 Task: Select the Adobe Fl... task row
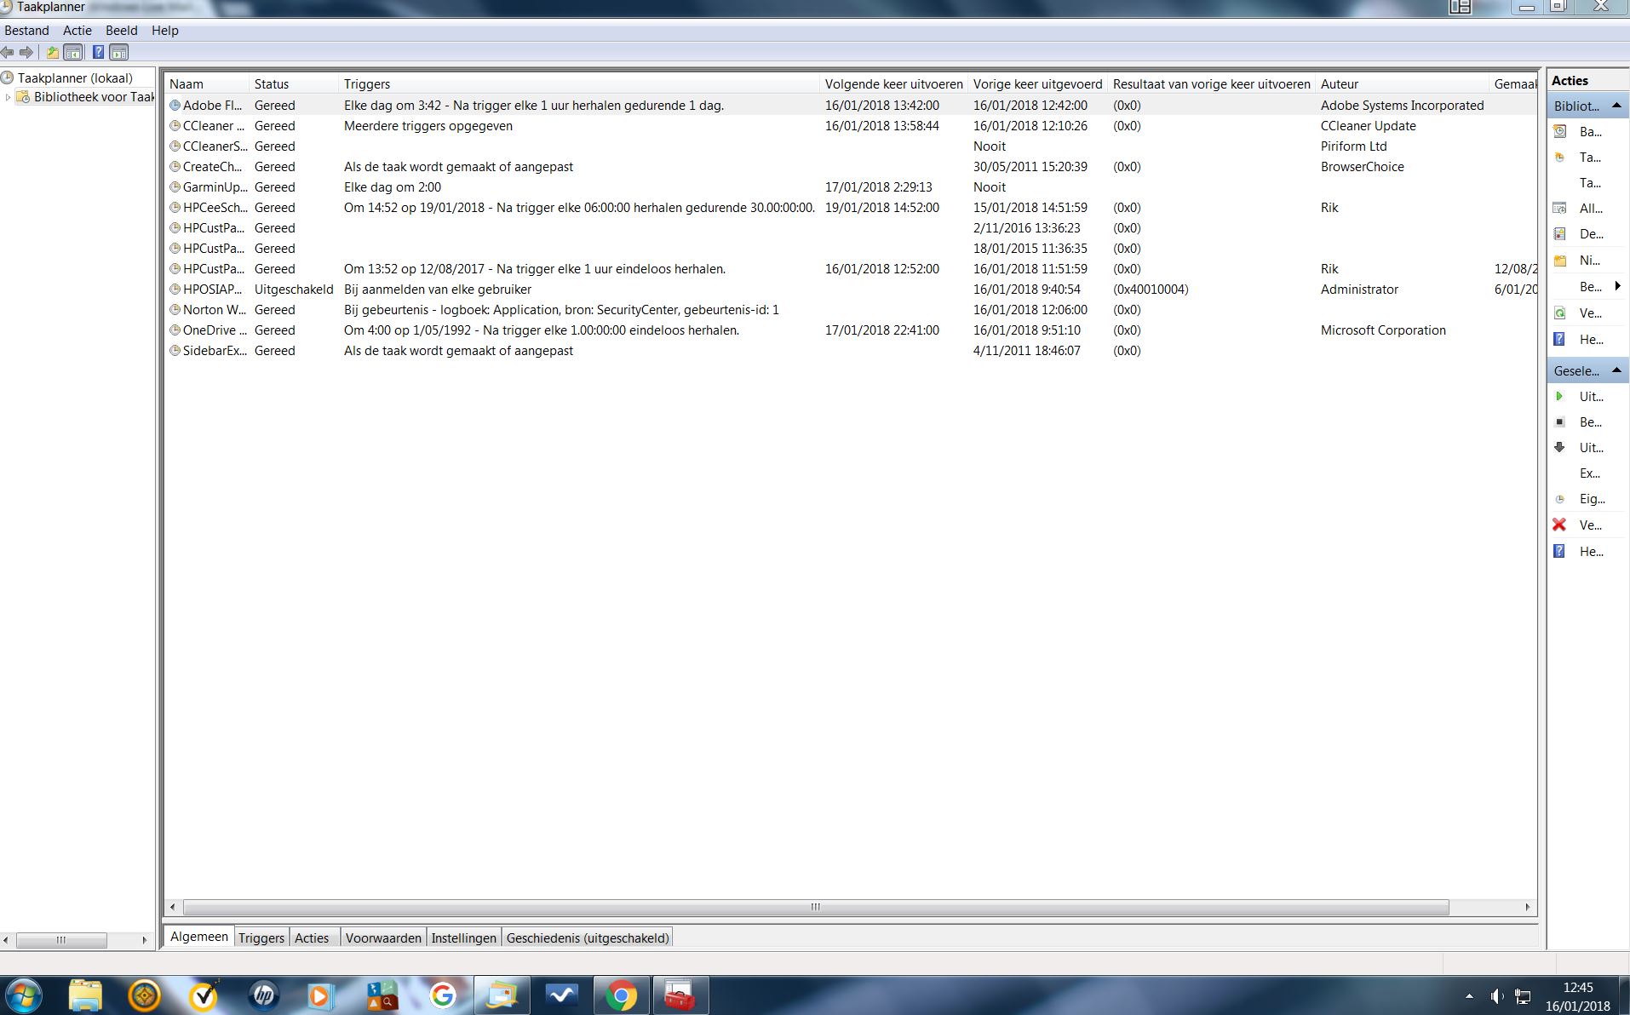850,106
